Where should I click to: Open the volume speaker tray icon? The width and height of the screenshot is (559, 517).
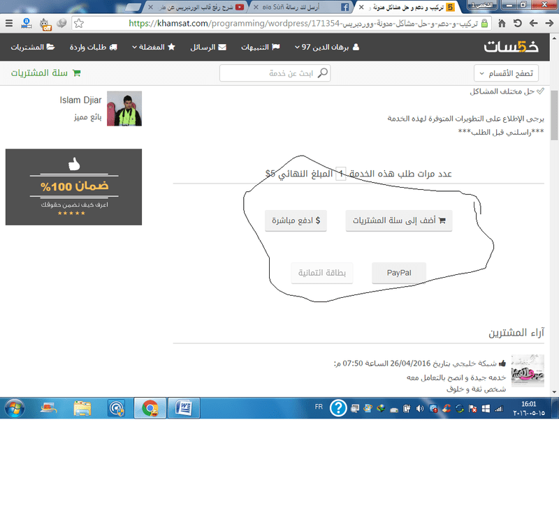click(x=420, y=409)
